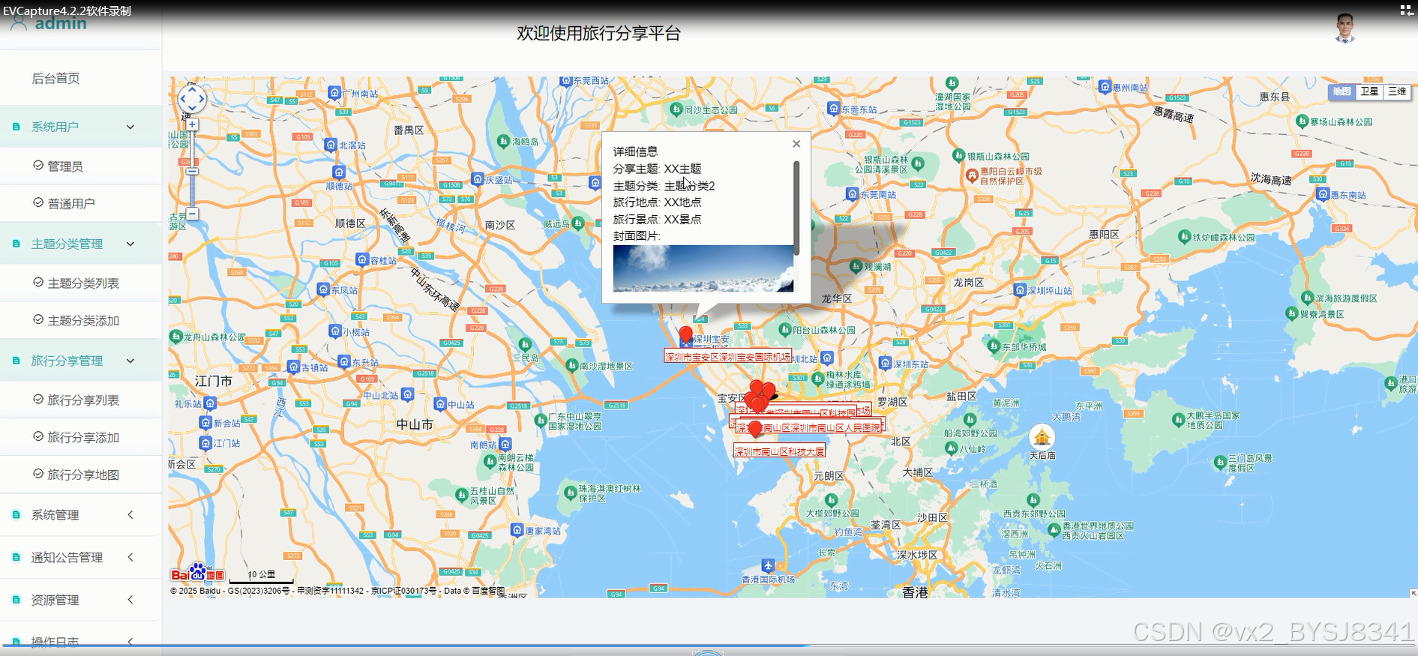Switch map to 三维 3D view
The width and height of the screenshot is (1418, 656).
(1397, 91)
